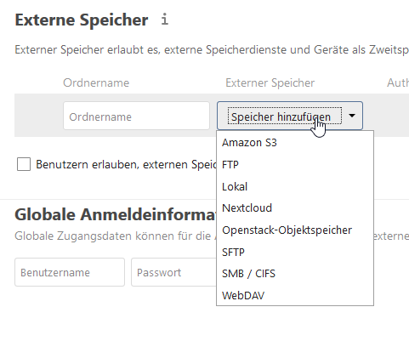The image size is (409, 341).
Task: Click the Externe Speicher section heading
Action: click(82, 20)
